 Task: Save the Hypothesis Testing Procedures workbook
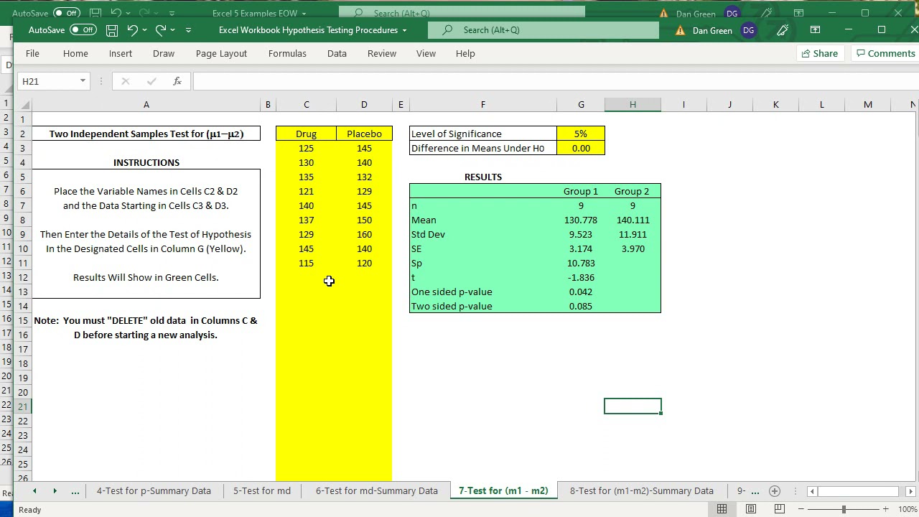112,30
